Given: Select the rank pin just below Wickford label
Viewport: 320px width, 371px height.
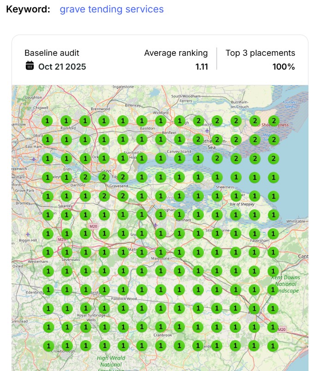Looking at the screenshot, I should click(x=160, y=121).
